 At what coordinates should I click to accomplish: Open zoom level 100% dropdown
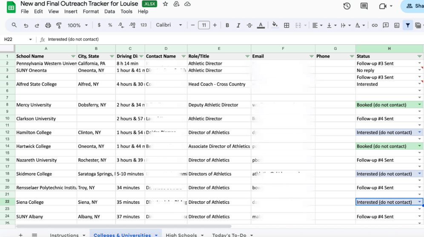77,25
